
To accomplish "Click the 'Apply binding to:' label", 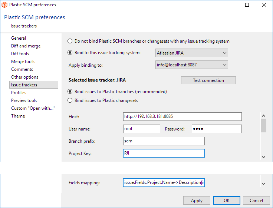I will point(85,65).
